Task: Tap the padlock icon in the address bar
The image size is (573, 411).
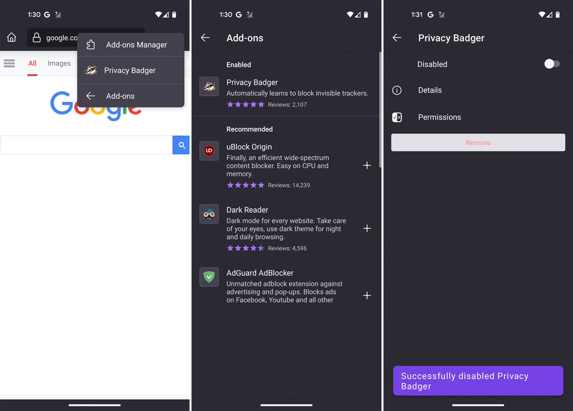Action: pos(36,37)
